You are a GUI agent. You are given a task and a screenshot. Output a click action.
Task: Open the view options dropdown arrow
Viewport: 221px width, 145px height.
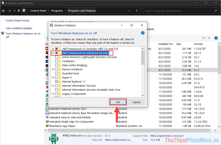coord(209,38)
